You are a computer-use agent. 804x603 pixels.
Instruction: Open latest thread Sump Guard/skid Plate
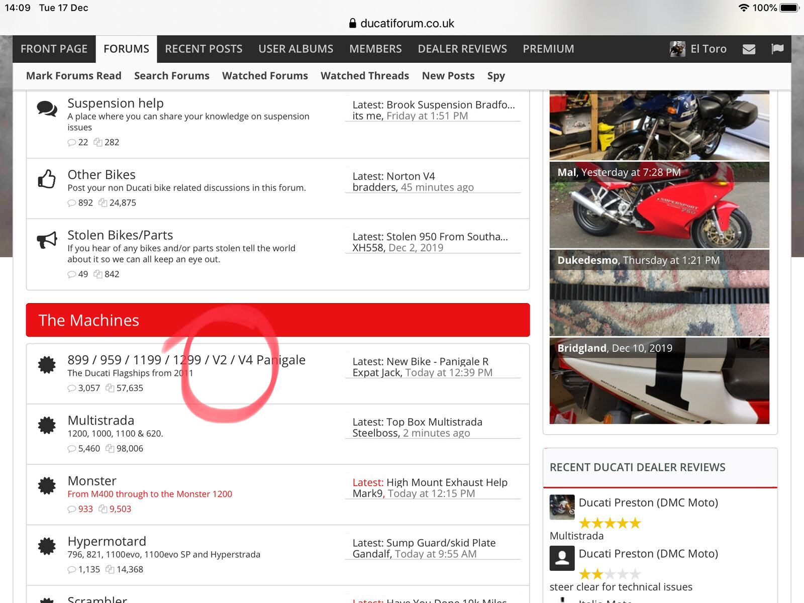441,543
